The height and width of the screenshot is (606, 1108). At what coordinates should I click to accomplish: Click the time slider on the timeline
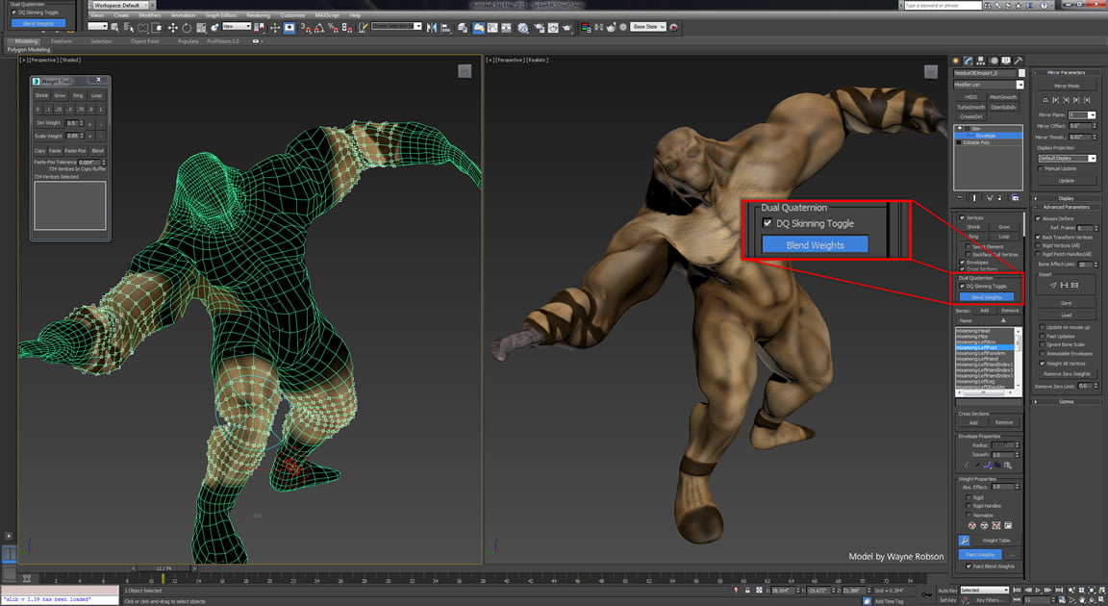pyautogui.click(x=164, y=568)
